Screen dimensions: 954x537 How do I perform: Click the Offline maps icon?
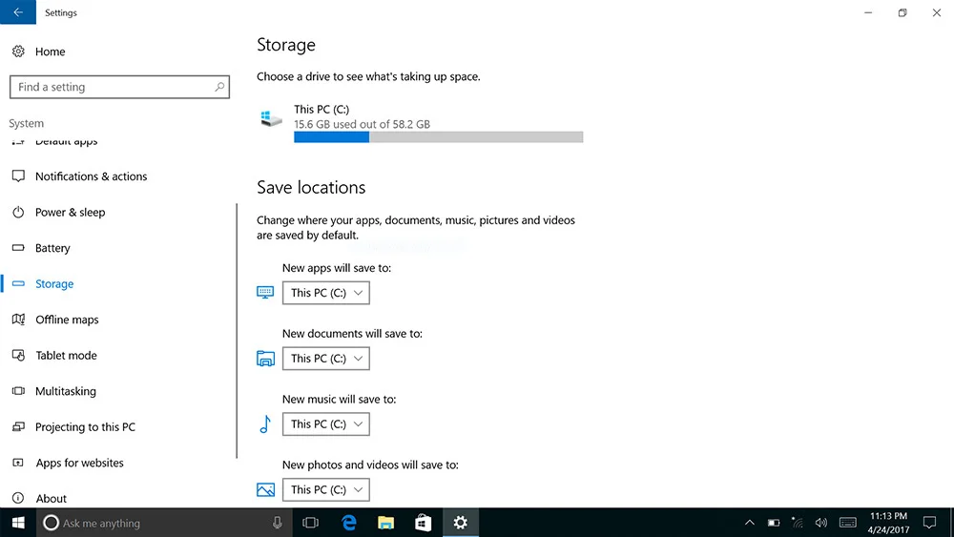(x=18, y=320)
